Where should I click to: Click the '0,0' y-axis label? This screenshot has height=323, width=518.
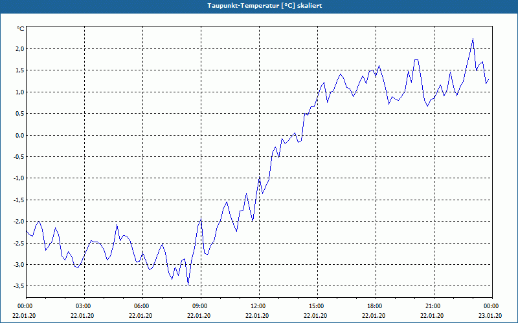coord(20,135)
